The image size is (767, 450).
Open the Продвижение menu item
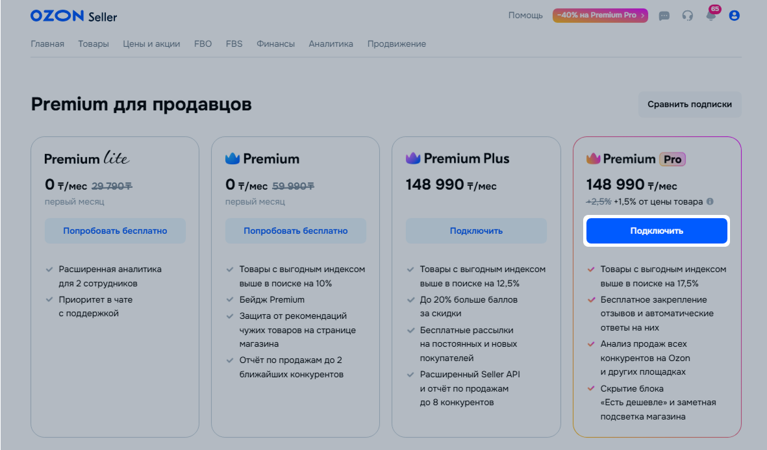(x=396, y=44)
